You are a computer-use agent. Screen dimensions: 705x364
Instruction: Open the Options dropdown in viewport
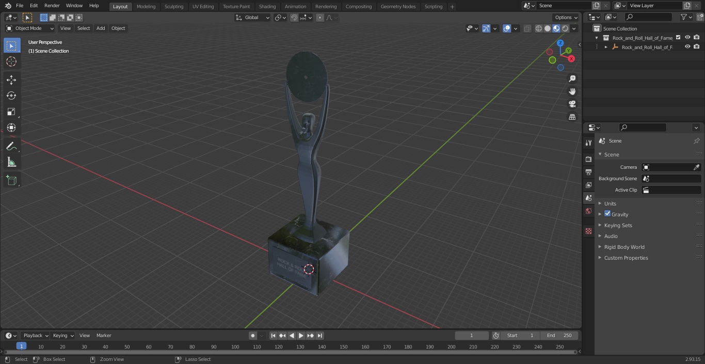click(566, 18)
